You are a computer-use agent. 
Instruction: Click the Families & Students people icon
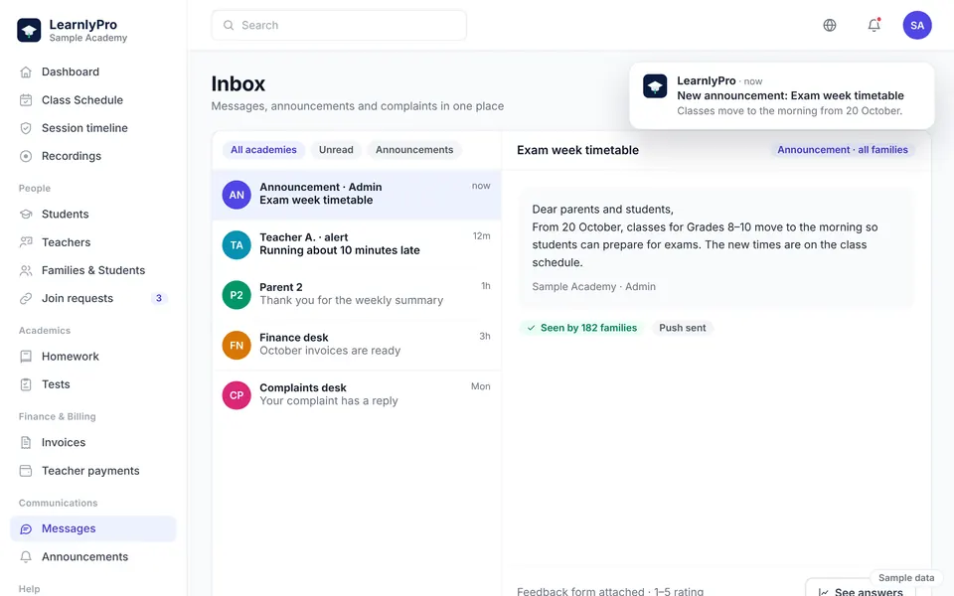pyautogui.click(x=26, y=270)
